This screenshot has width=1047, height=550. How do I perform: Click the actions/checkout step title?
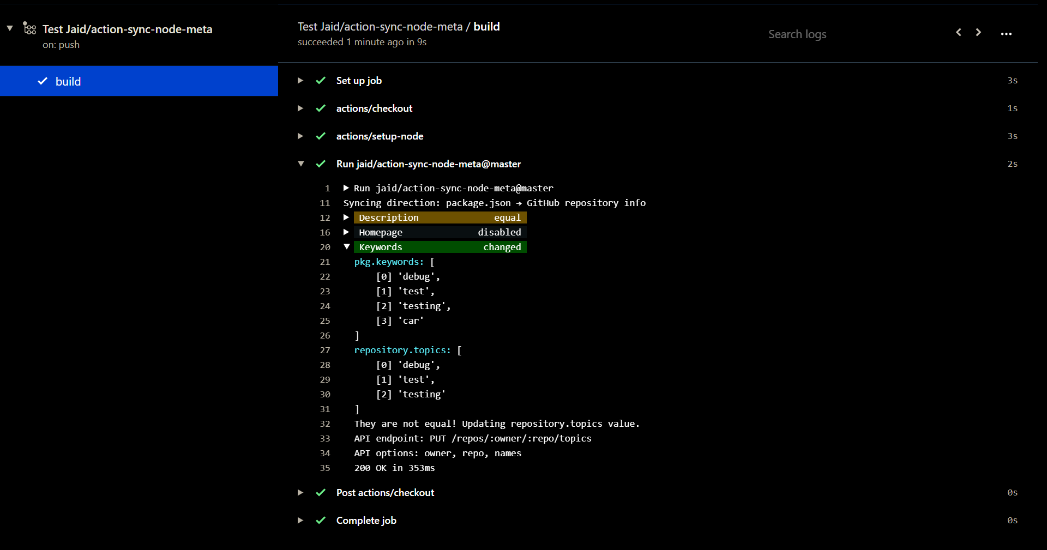coord(374,108)
